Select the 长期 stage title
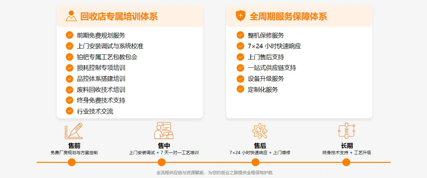The width and height of the screenshot is (427, 178). click(x=347, y=146)
